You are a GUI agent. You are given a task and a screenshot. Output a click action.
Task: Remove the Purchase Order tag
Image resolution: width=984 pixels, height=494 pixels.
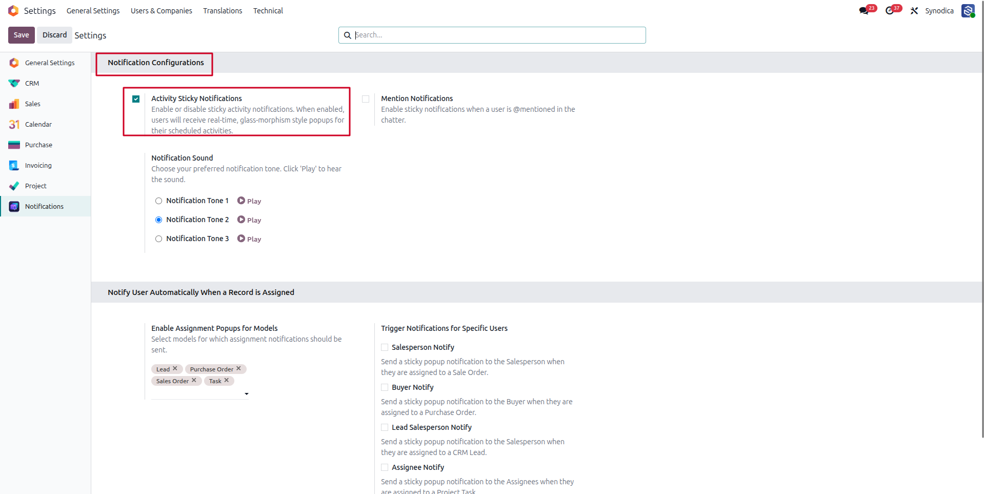[x=238, y=369]
